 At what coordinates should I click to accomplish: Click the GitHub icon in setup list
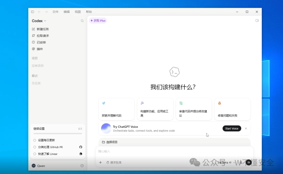(x=81, y=147)
